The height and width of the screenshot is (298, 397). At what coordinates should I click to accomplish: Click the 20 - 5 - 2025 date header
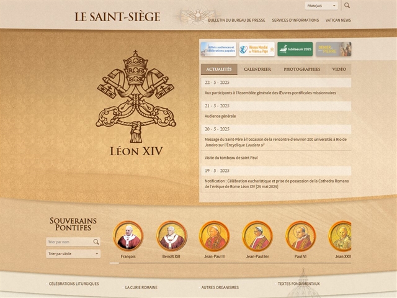(x=276, y=129)
